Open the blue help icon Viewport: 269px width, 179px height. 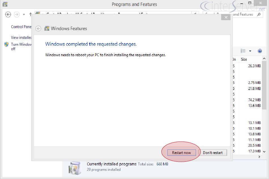tap(260, 51)
